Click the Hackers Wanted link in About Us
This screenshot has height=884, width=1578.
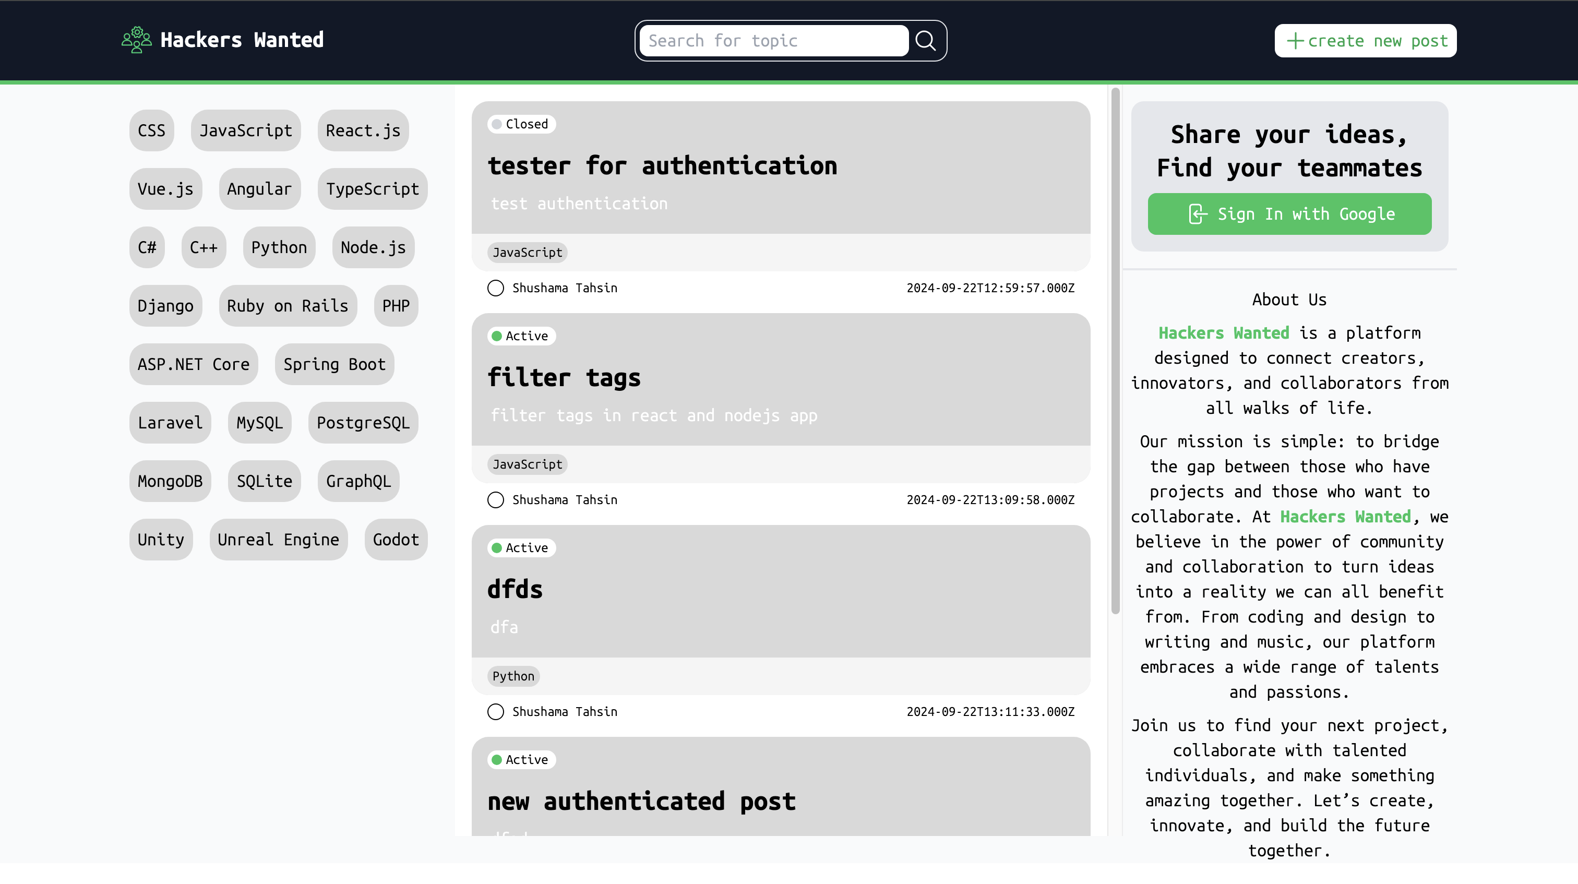coord(1223,332)
